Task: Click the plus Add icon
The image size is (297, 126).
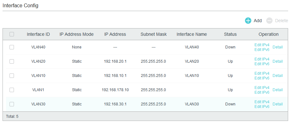Action: tap(248, 21)
